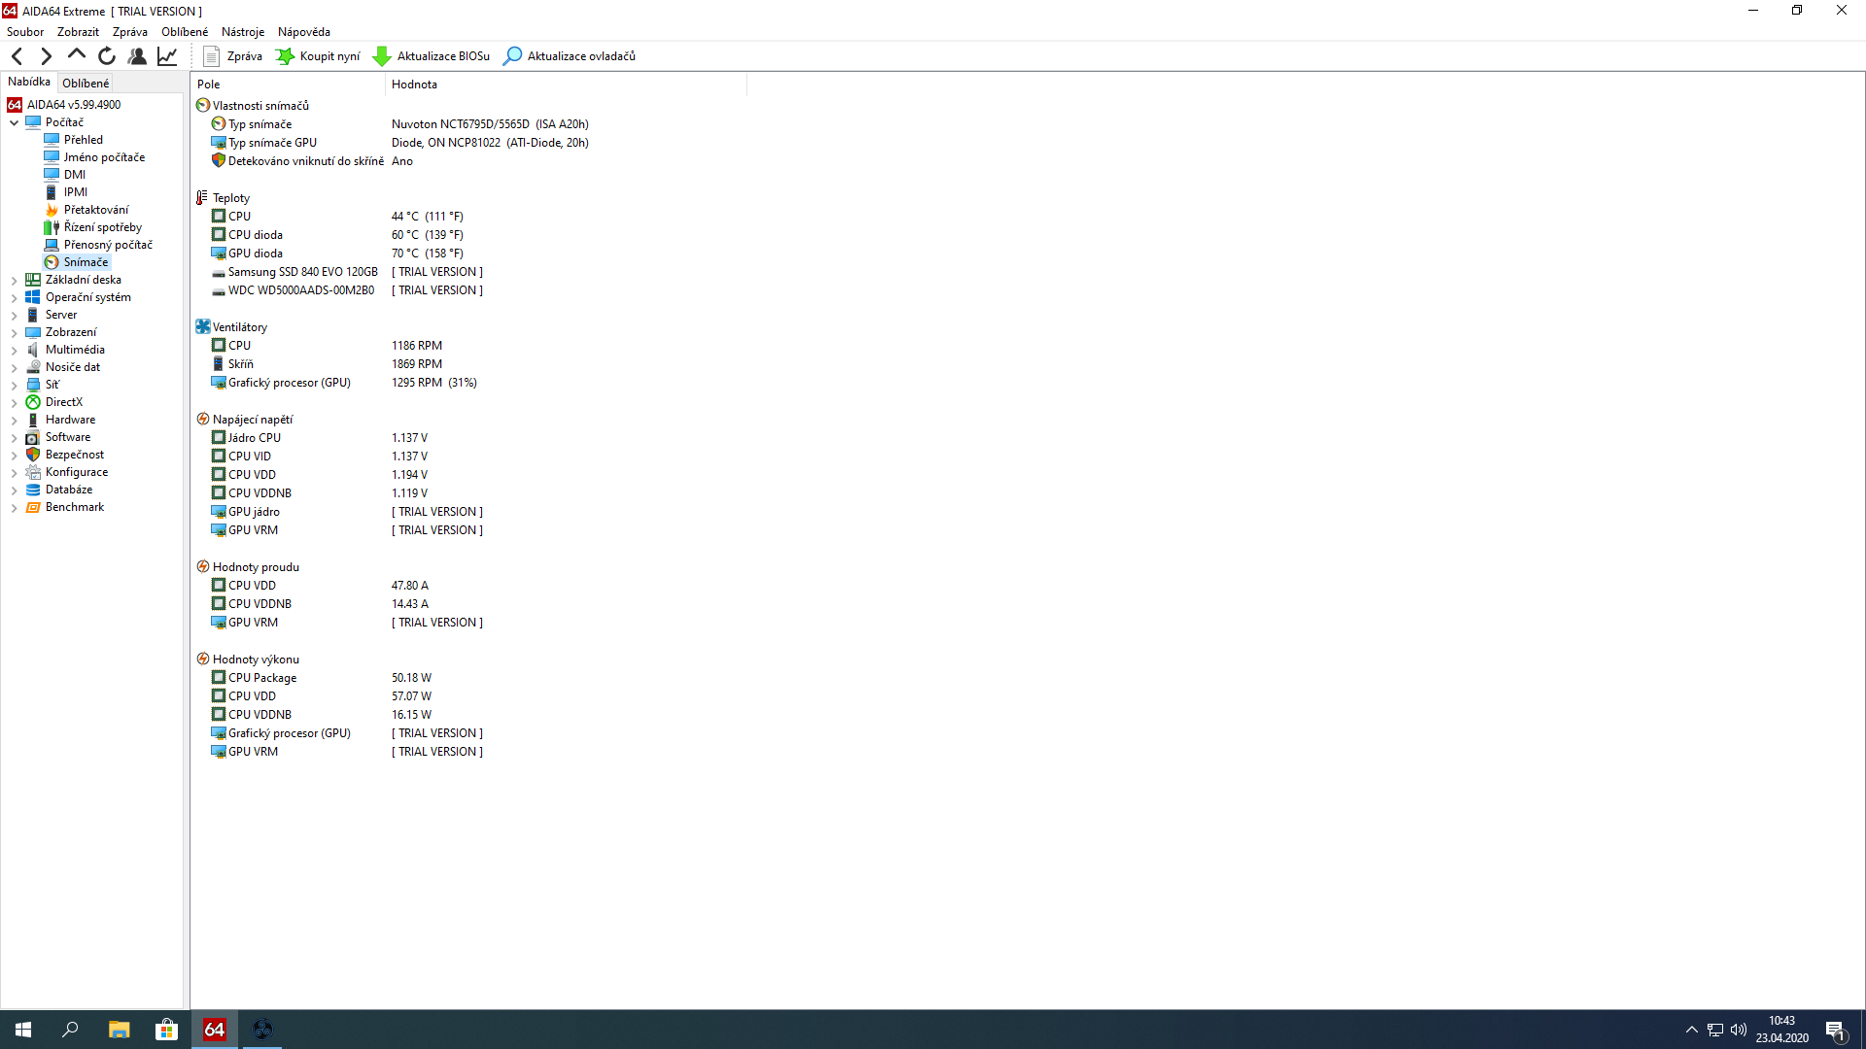Click Koupit nyní button

coord(318,56)
